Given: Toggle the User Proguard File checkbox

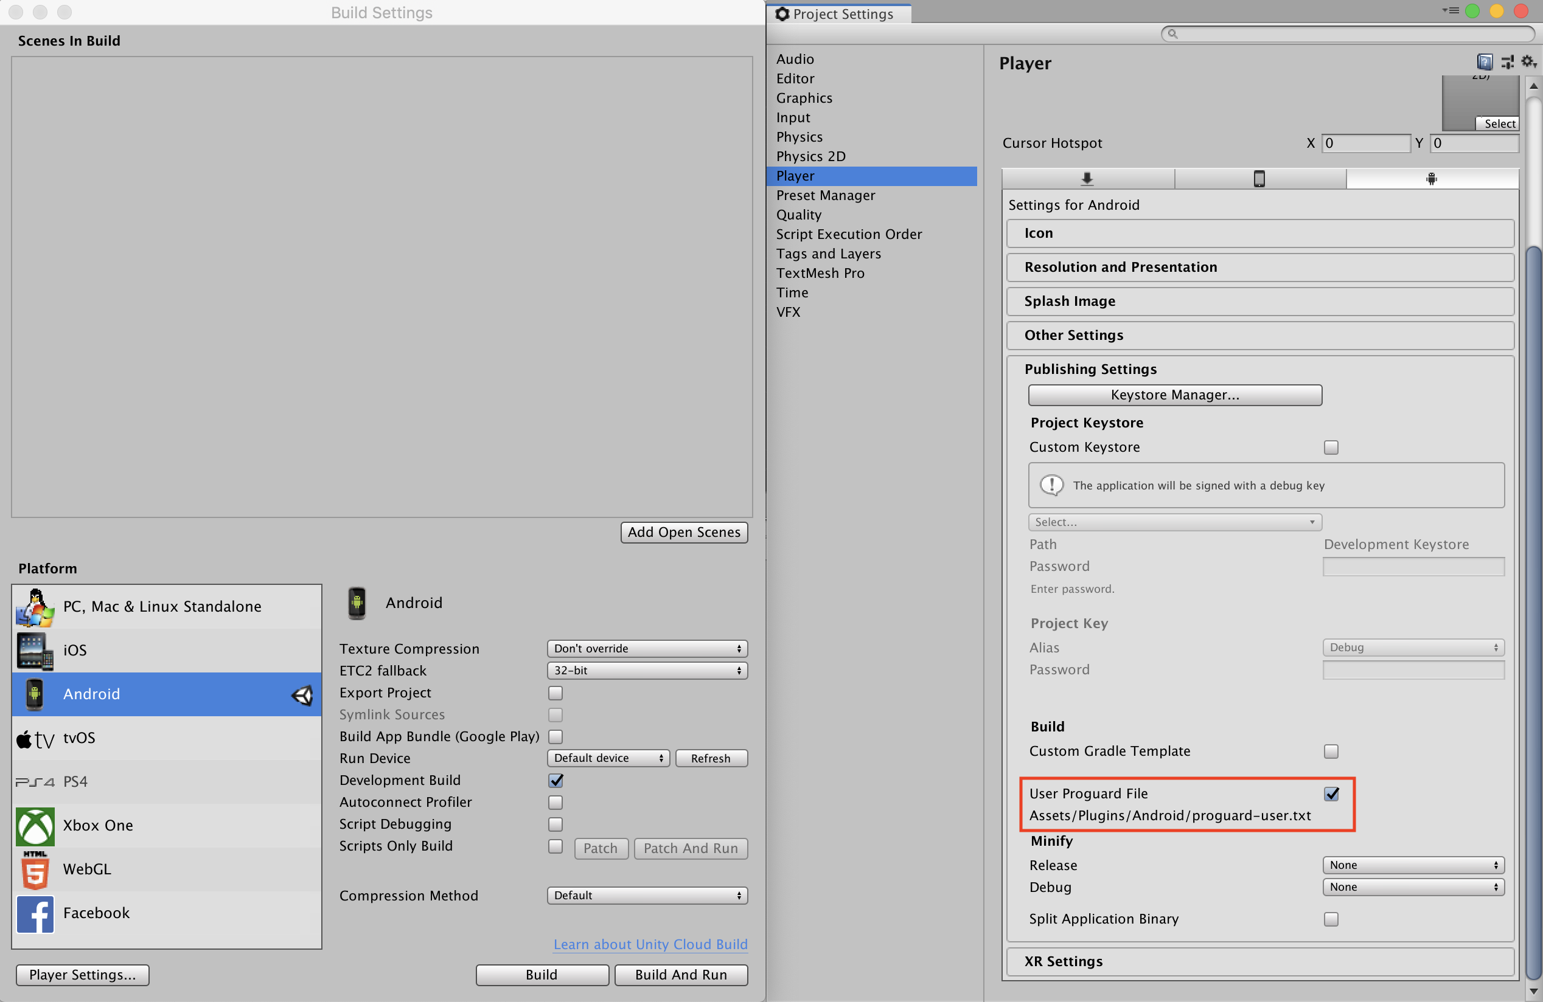Looking at the screenshot, I should point(1331,794).
